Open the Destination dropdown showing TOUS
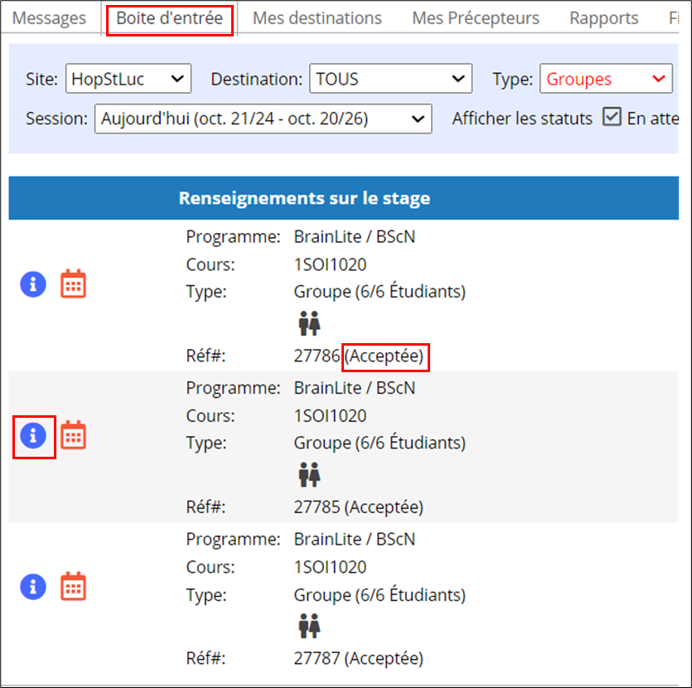Viewport: 692px width, 688px height. (390, 79)
